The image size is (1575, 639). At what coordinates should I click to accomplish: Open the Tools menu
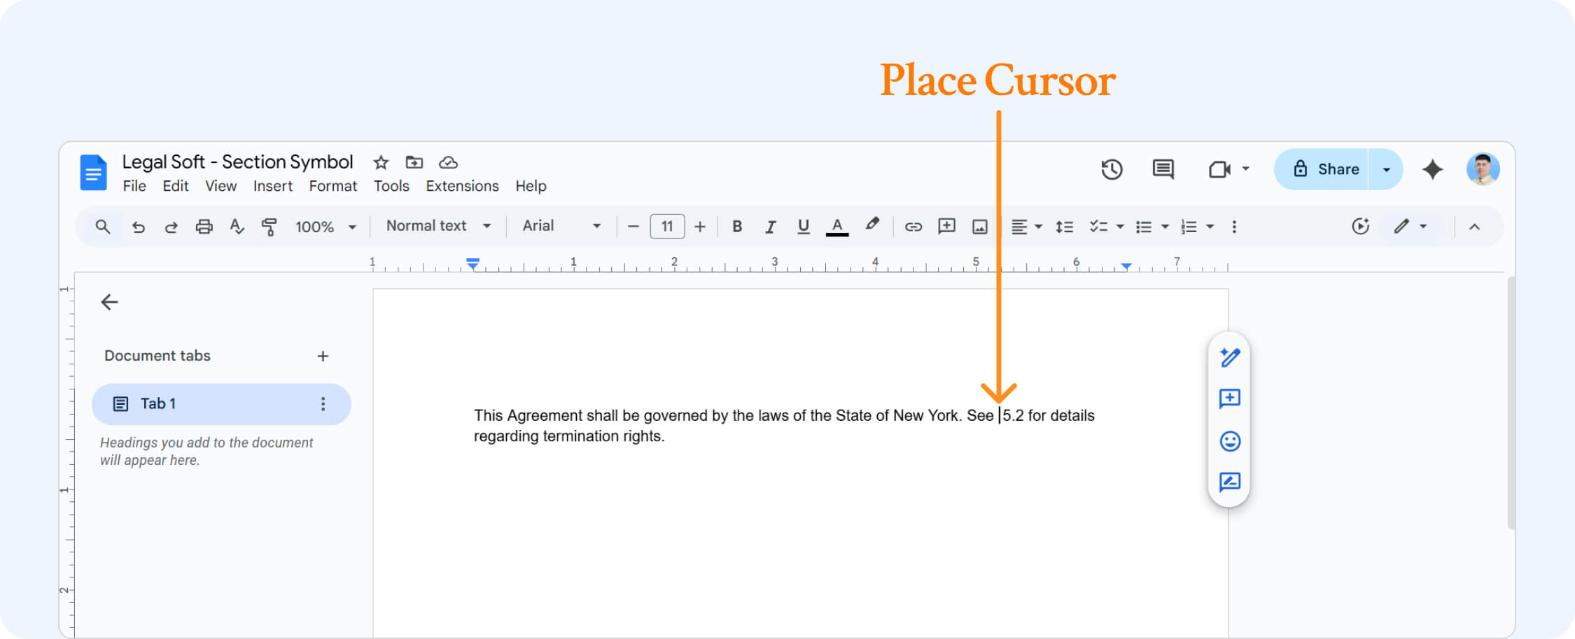[391, 186]
